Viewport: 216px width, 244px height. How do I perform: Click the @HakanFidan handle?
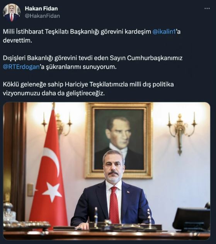tap(42, 16)
